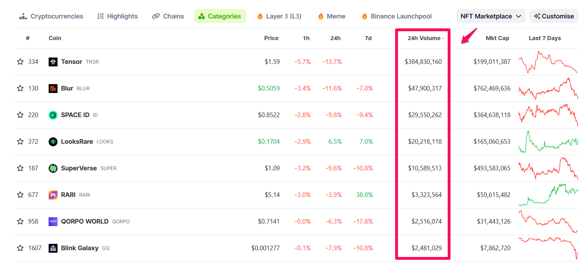Sort by 24h Volume column header
The height and width of the screenshot is (263, 584).
pyautogui.click(x=425, y=38)
